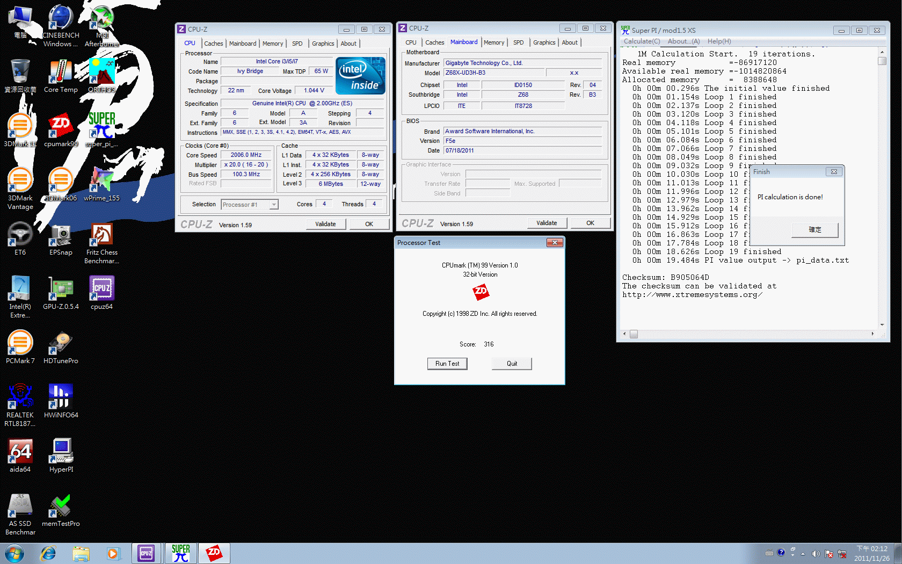Open the Calculate menu in Super PI
902x564 pixels.
642,41
